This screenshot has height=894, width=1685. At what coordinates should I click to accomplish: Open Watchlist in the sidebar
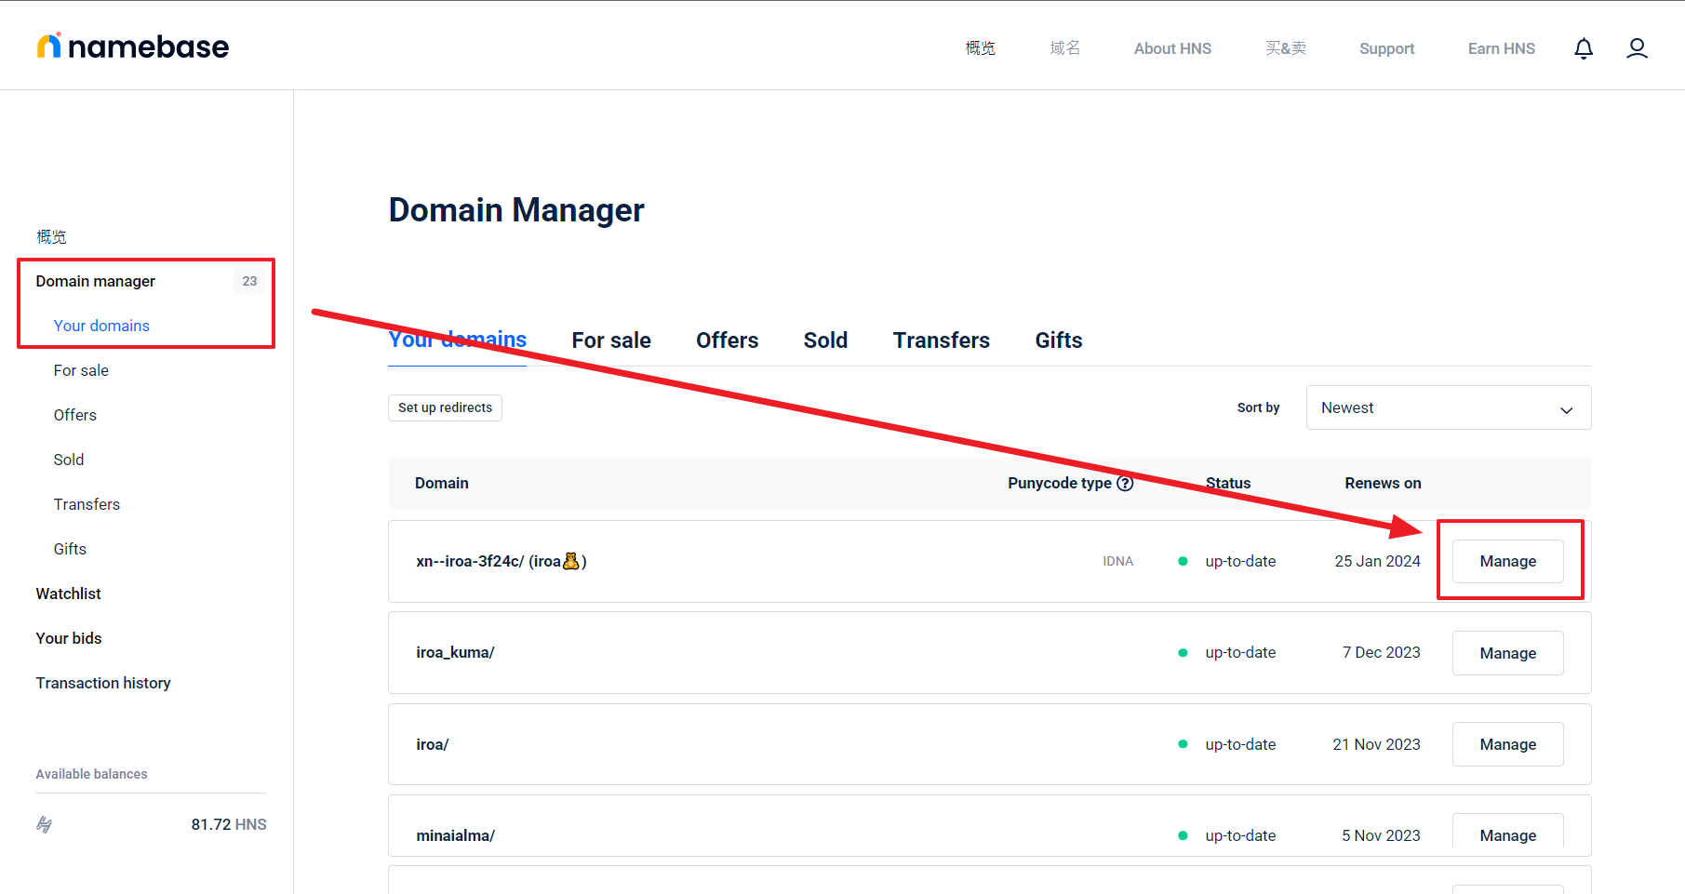[x=69, y=594]
